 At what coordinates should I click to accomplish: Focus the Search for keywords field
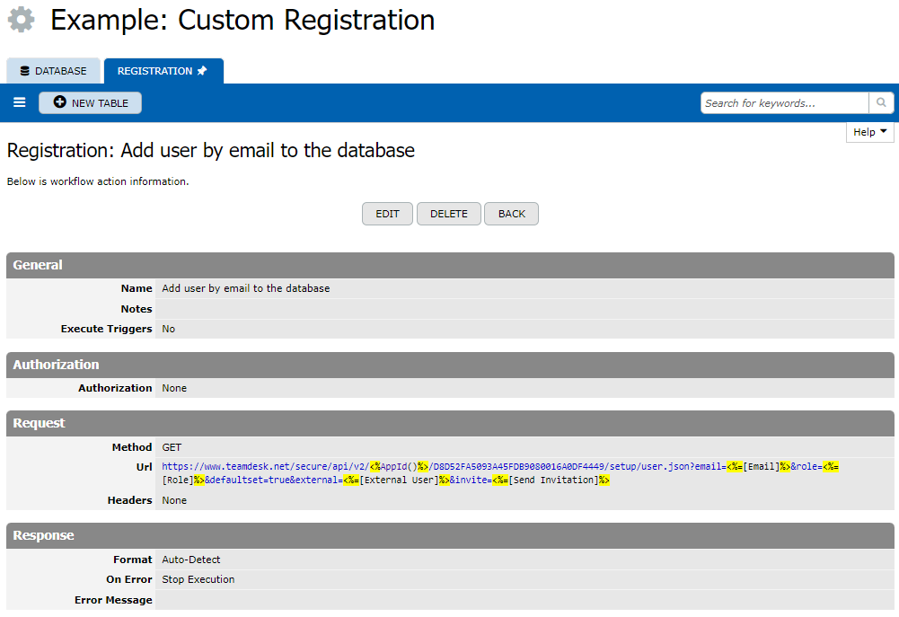(x=784, y=103)
